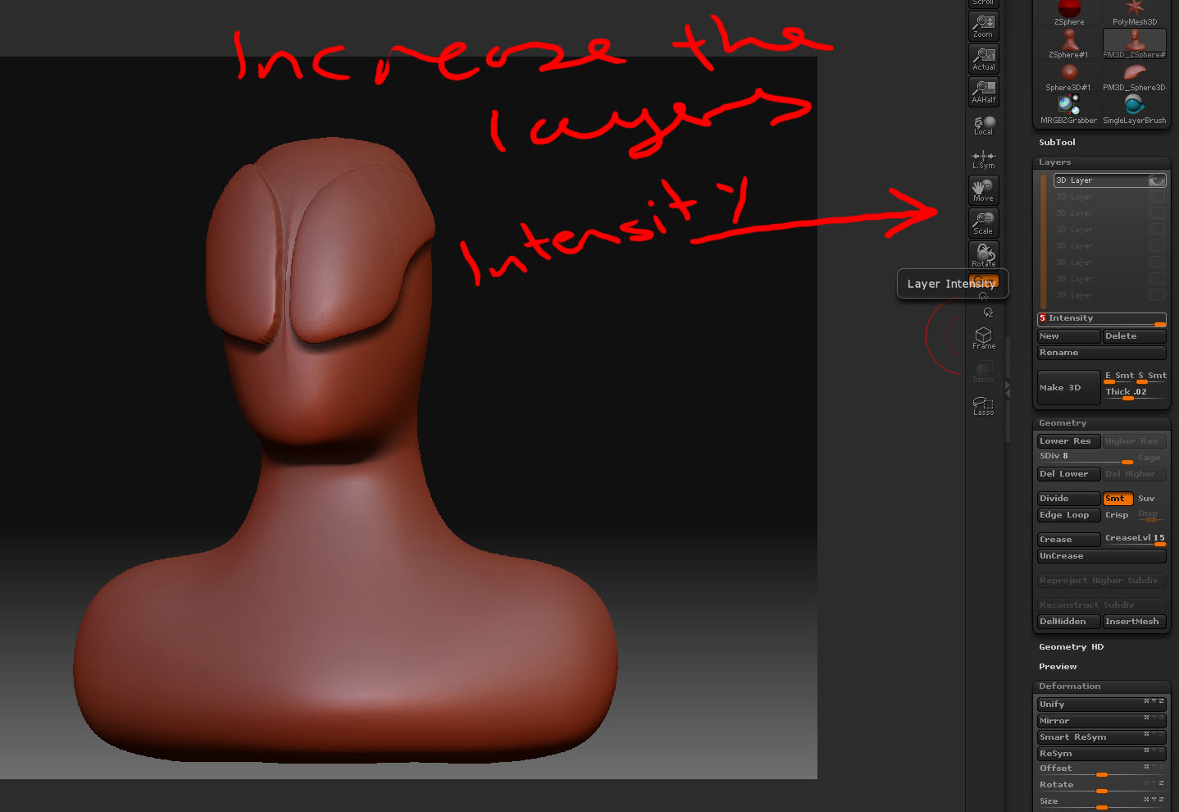
Task: Click the E Smt slider
Action: point(1118,376)
